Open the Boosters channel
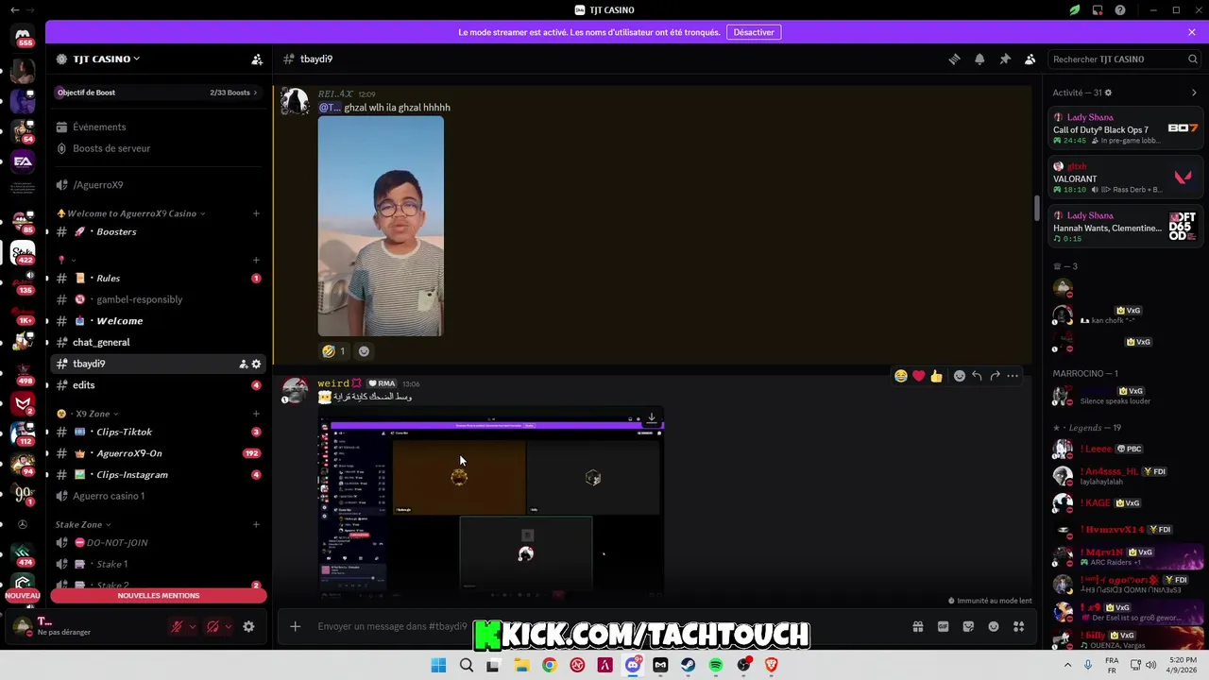1209x680 pixels. click(x=159, y=231)
